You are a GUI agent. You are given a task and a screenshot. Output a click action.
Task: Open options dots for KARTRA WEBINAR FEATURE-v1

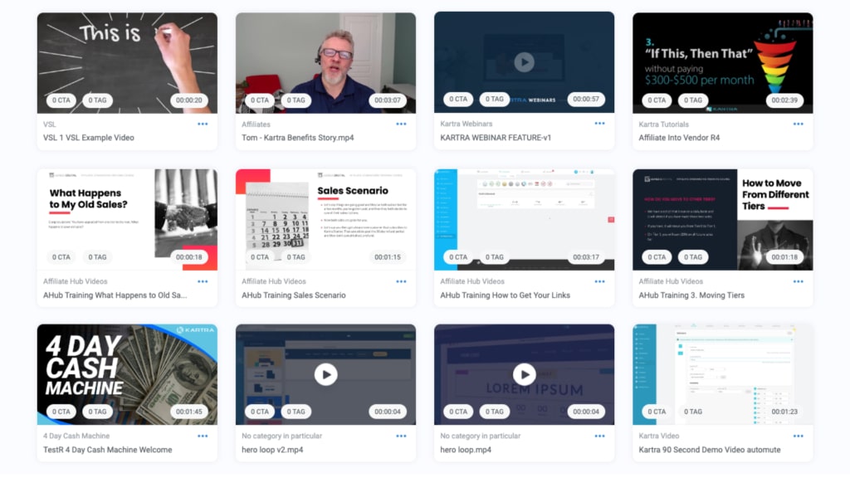[599, 124]
